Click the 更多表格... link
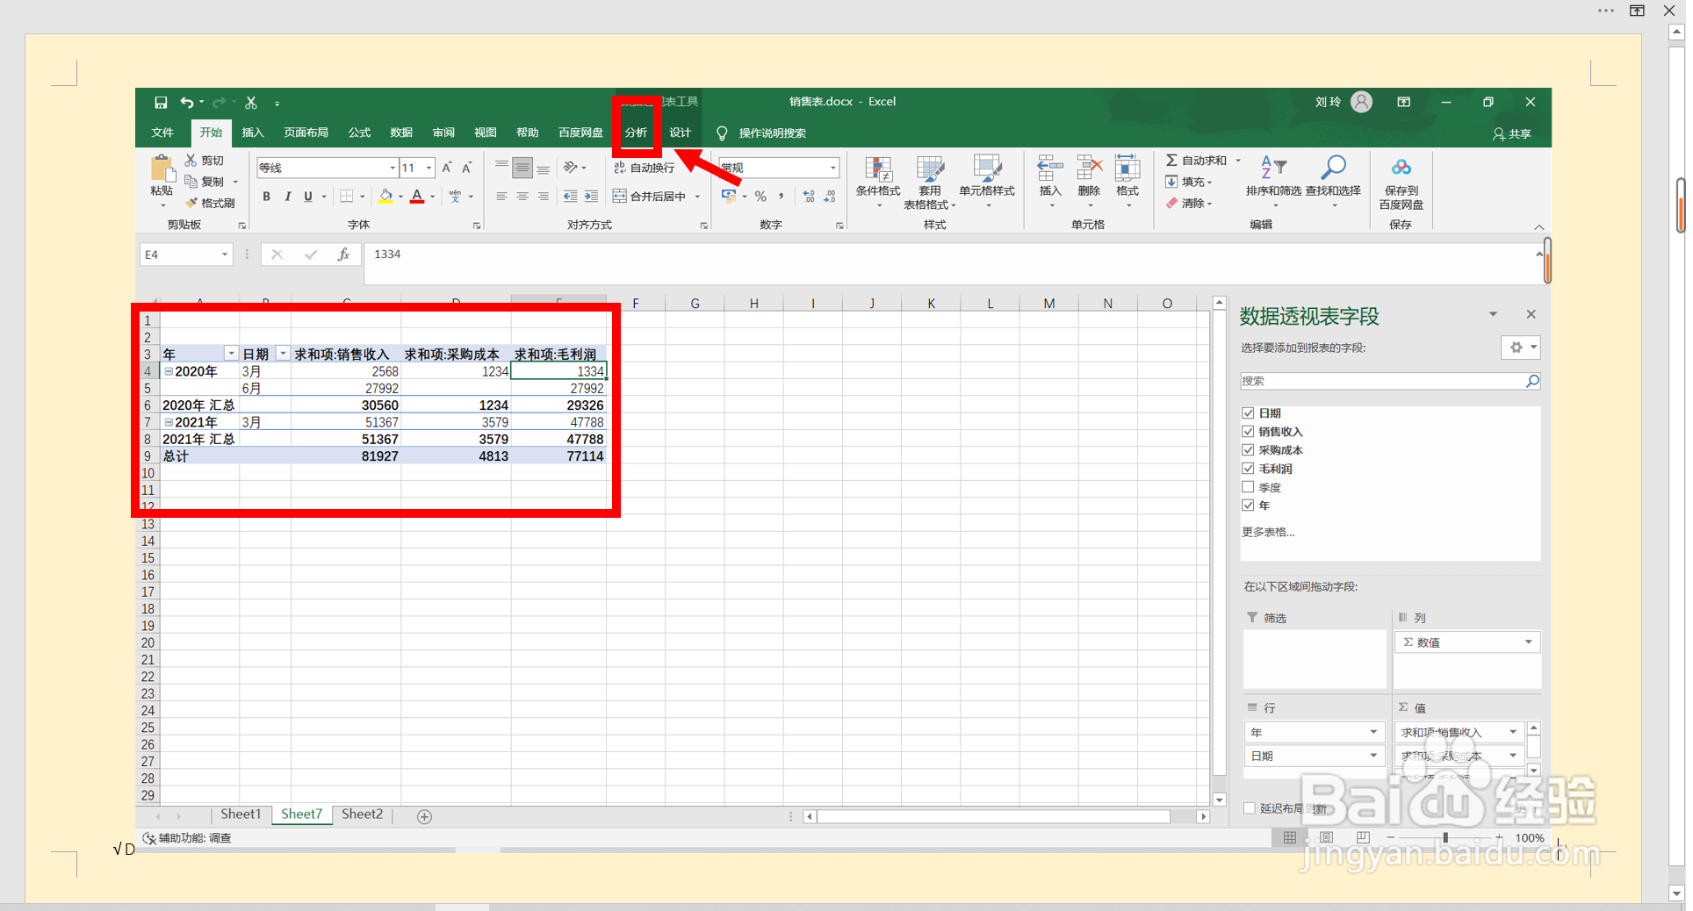This screenshot has height=911, width=1693. (1268, 532)
